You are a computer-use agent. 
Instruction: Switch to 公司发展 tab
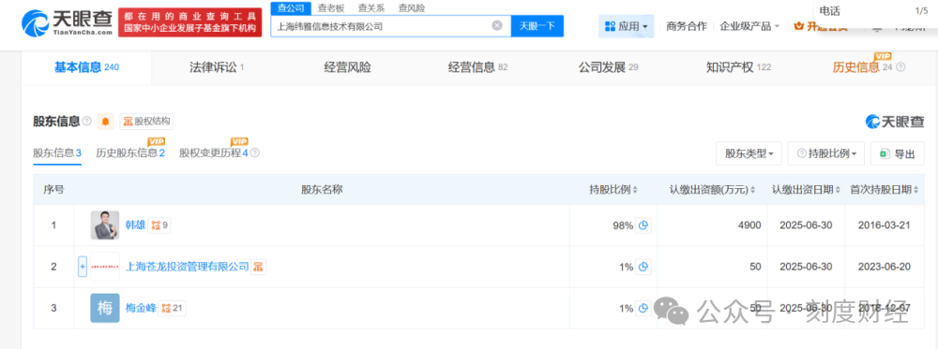click(x=608, y=67)
